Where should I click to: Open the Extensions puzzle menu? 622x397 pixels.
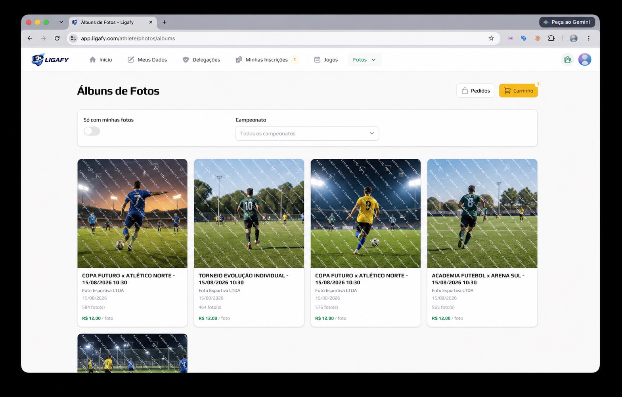click(x=551, y=38)
